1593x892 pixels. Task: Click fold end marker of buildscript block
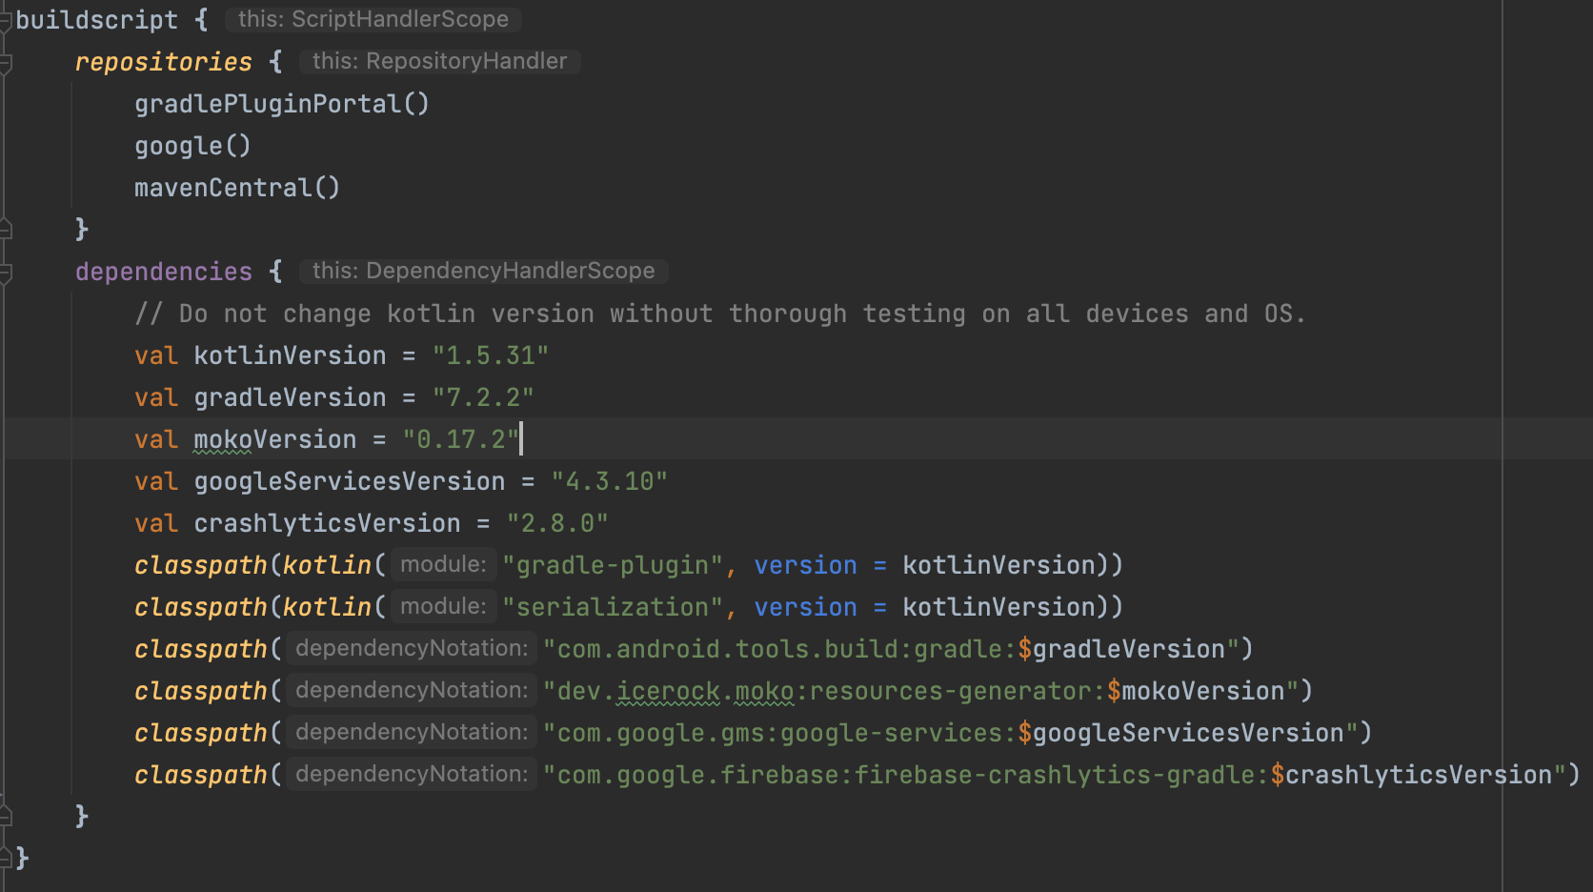(x=5, y=858)
